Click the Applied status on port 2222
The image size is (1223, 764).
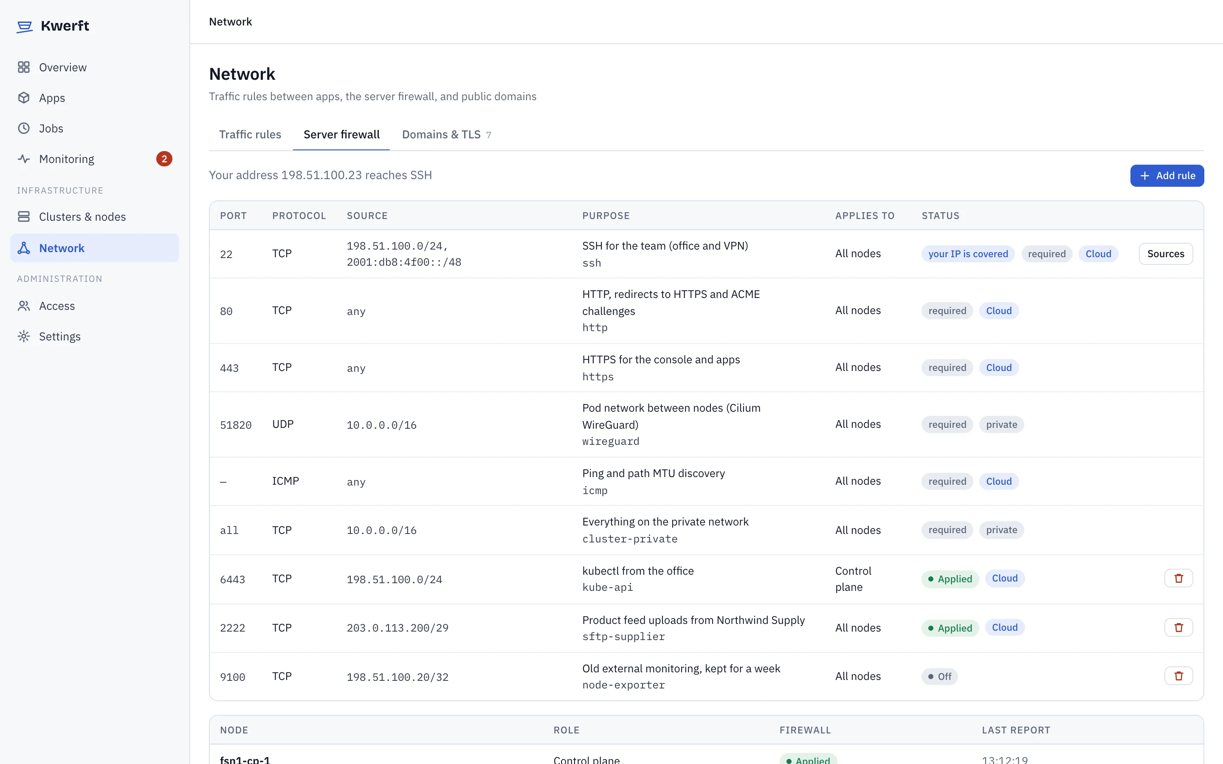coord(950,628)
